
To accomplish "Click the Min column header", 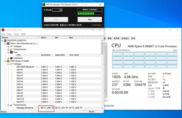I will tap(61, 37).
